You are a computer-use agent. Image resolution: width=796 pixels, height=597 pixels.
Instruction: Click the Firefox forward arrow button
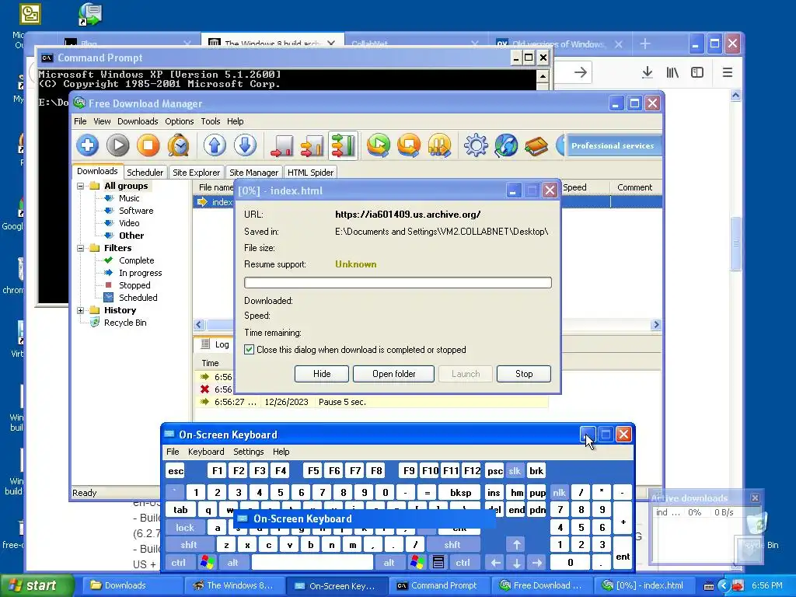click(x=581, y=72)
